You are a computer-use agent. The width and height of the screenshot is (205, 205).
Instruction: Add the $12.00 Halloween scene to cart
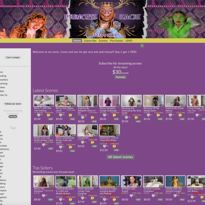point(116,150)
